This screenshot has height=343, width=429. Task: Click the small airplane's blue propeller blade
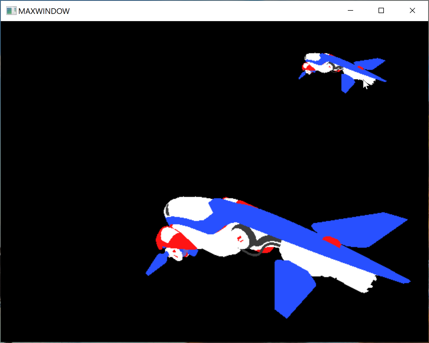pyautogui.click(x=302, y=76)
